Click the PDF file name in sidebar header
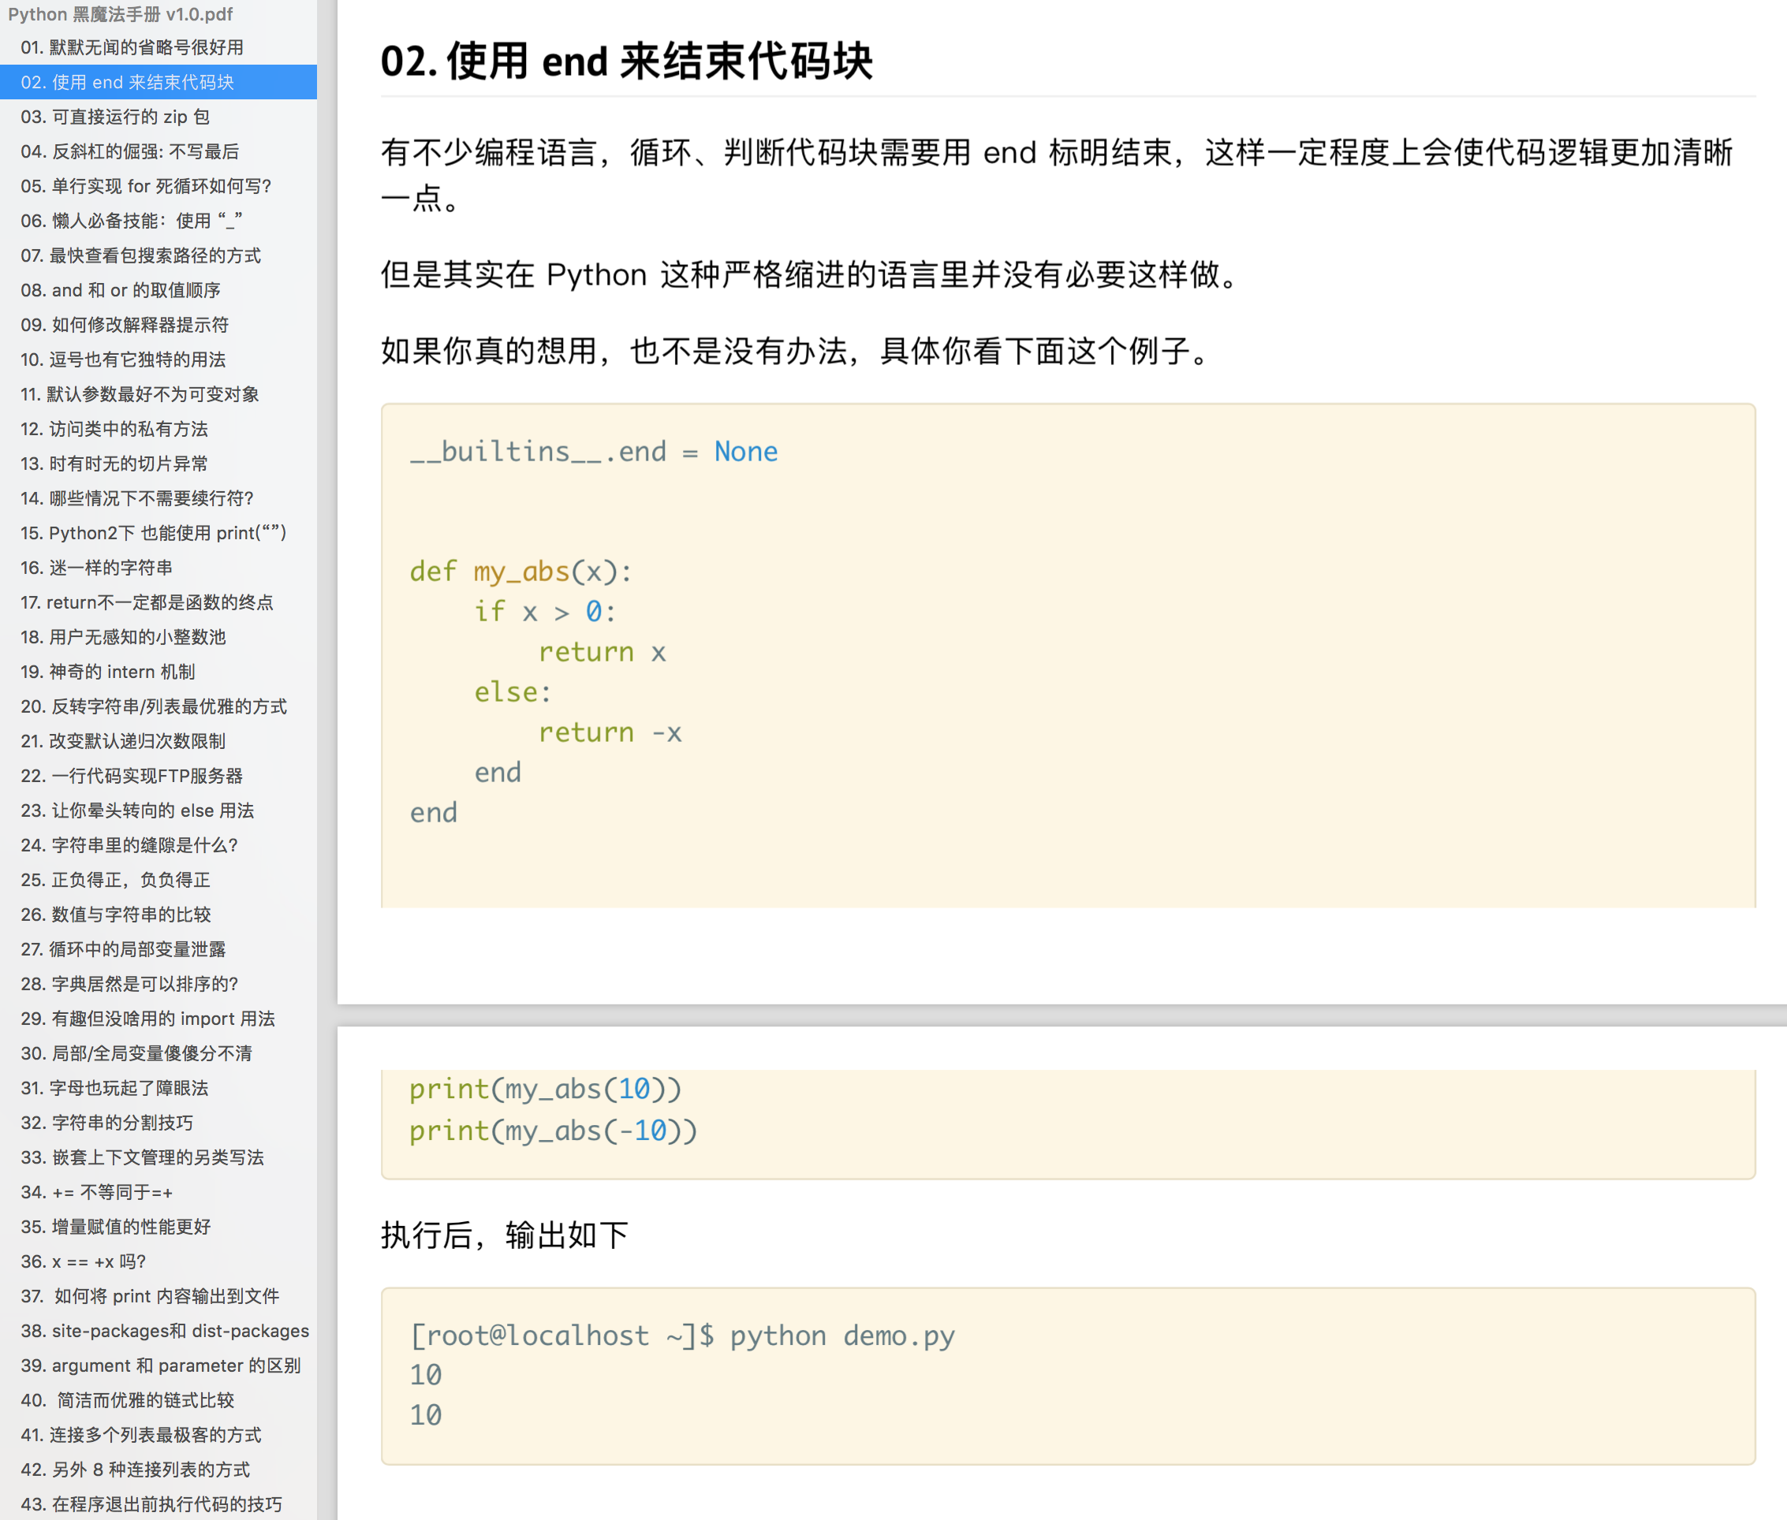The height and width of the screenshot is (1520, 1787). click(x=121, y=13)
